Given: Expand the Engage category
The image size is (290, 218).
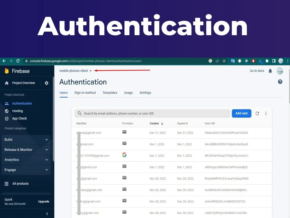Looking at the screenshot, I should [26, 170].
